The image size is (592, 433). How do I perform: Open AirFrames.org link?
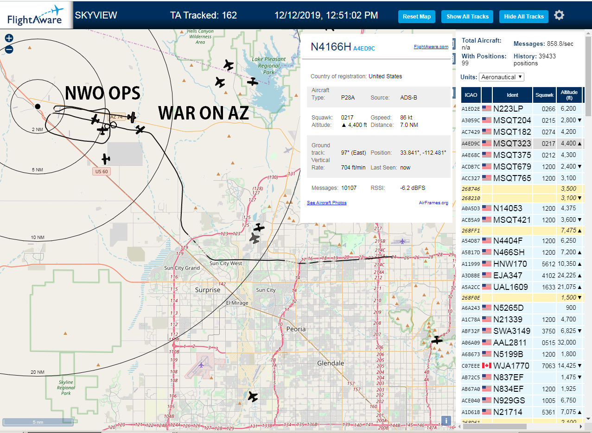click(x=433, y=203)
